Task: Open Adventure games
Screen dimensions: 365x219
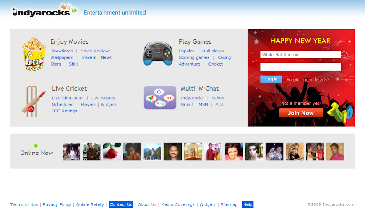Action: click(189, 64)
